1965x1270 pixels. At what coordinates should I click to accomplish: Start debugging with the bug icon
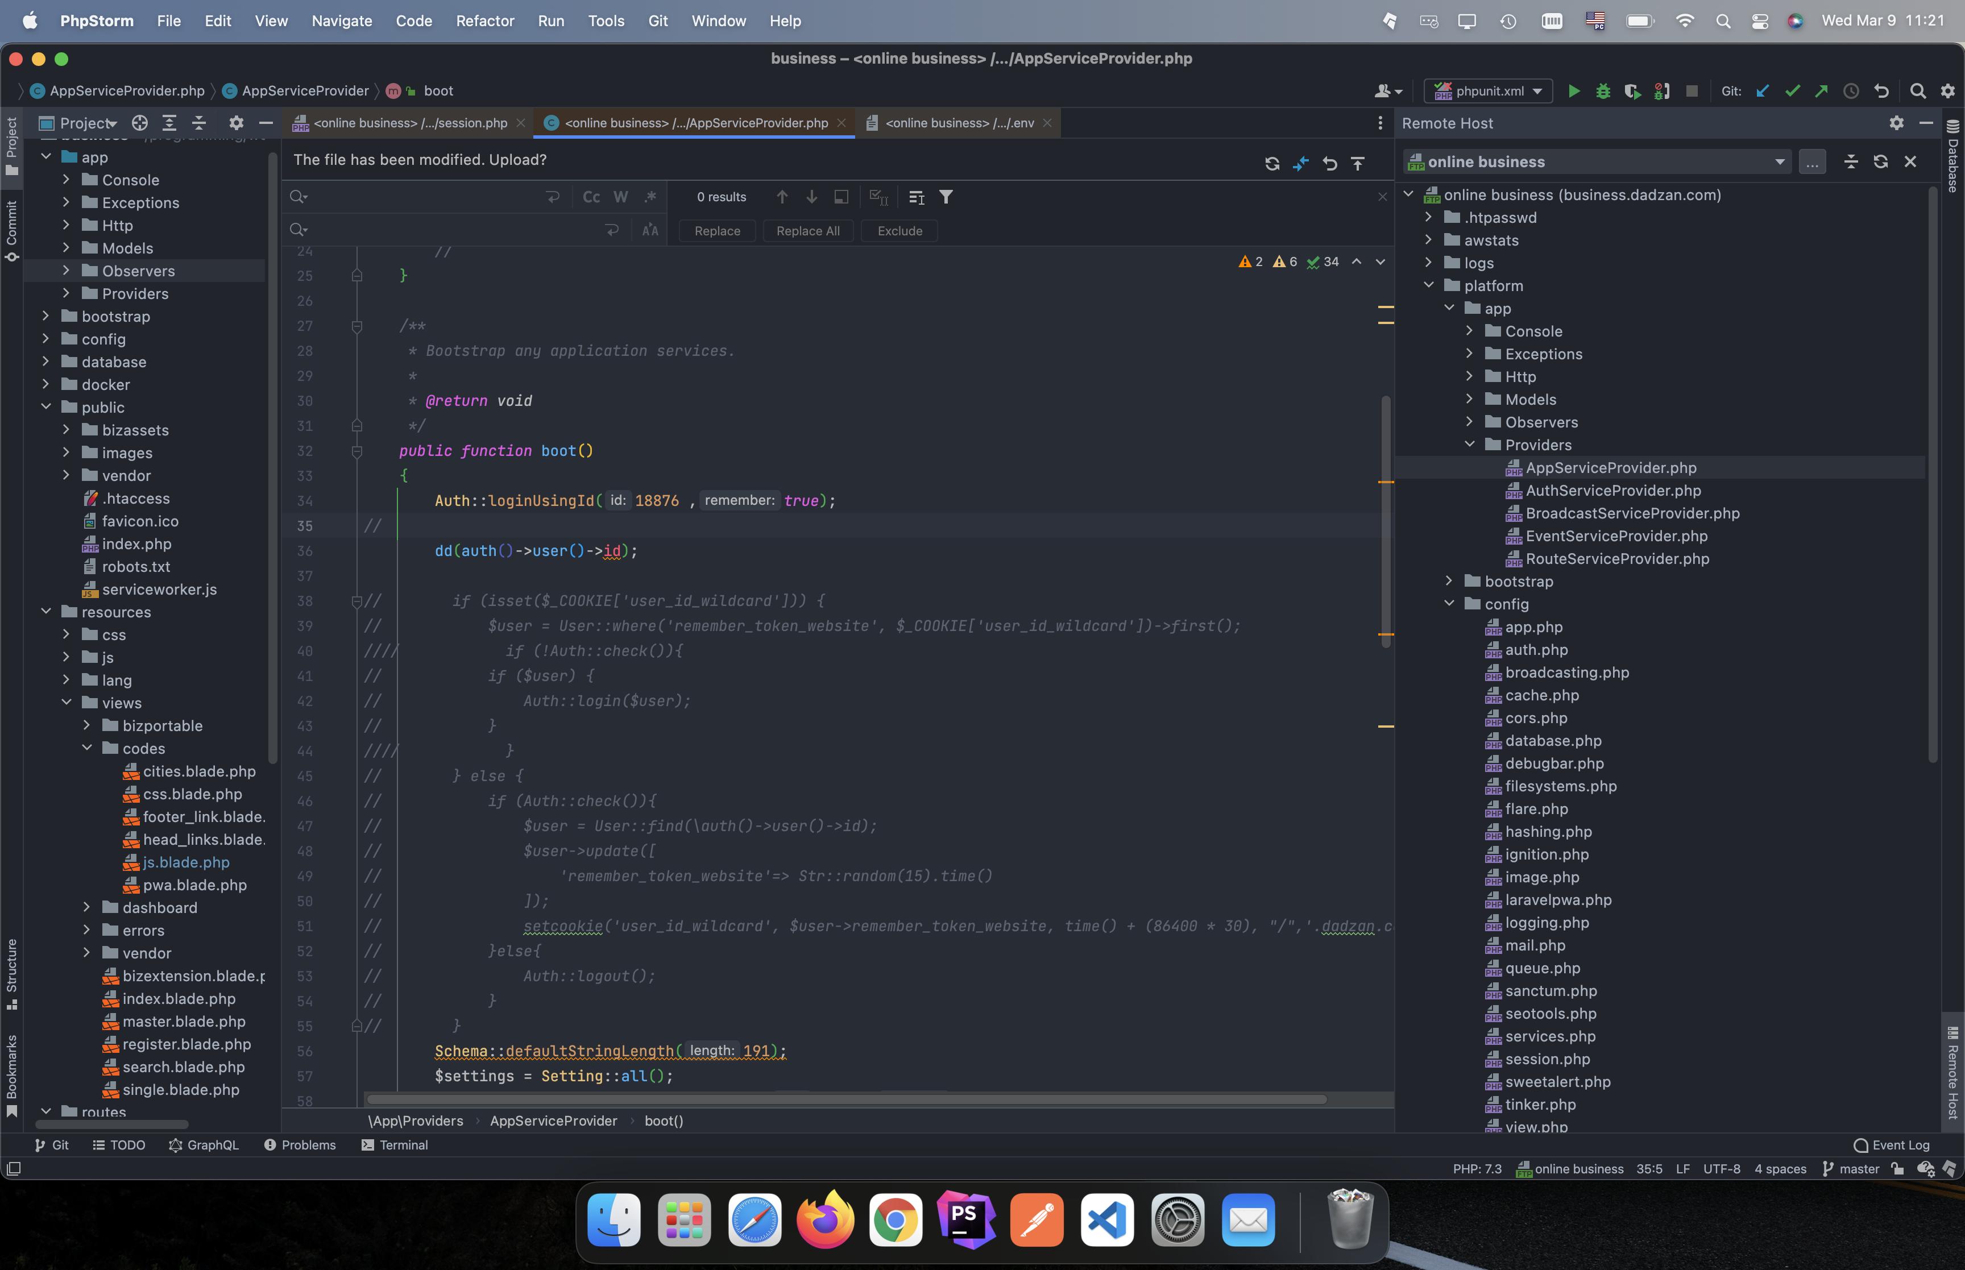[x=1603, y=91]
